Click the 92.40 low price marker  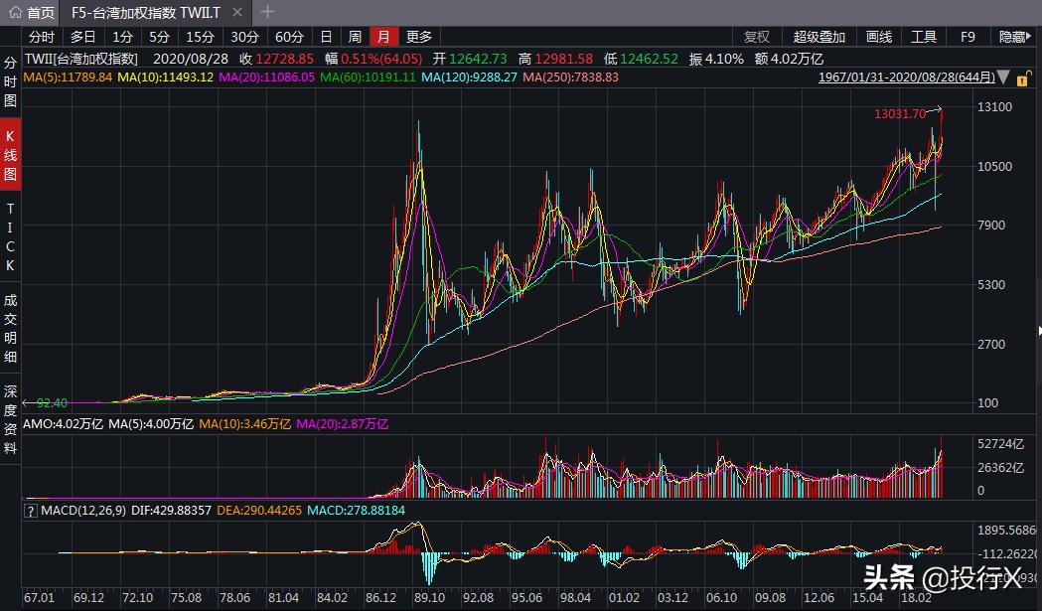click(x=52, y=403)
